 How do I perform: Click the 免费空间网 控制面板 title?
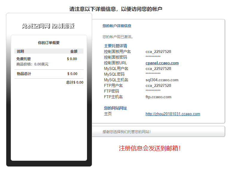point(48,26)
